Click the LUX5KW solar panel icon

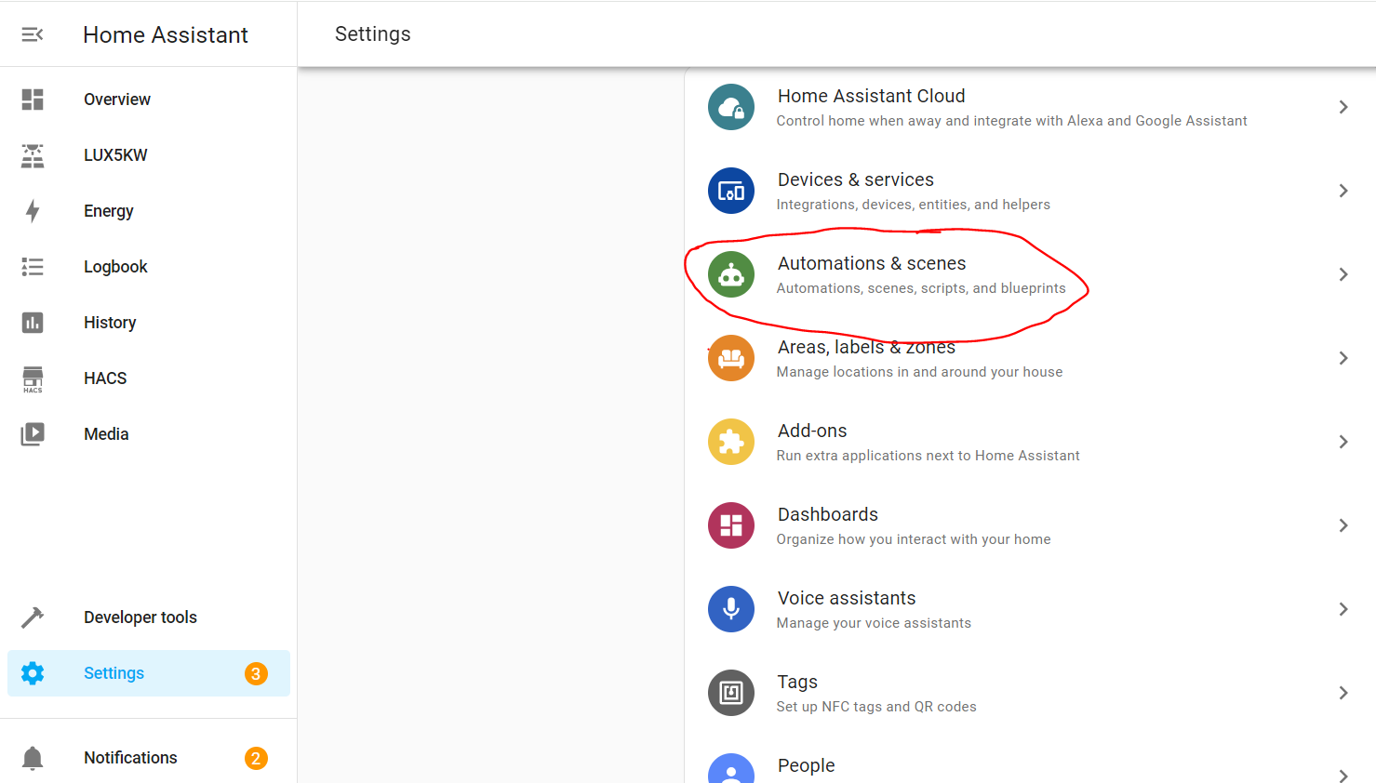[x=33, y=155]
